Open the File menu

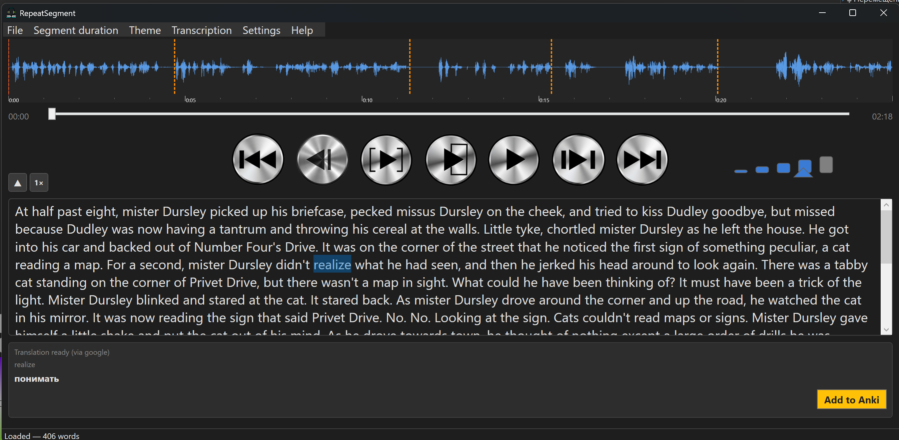click(15, 30)
